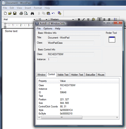Open a file with WordPad's Open icon
The height and width of the screenshot is (129, 126).
point(10,13)
